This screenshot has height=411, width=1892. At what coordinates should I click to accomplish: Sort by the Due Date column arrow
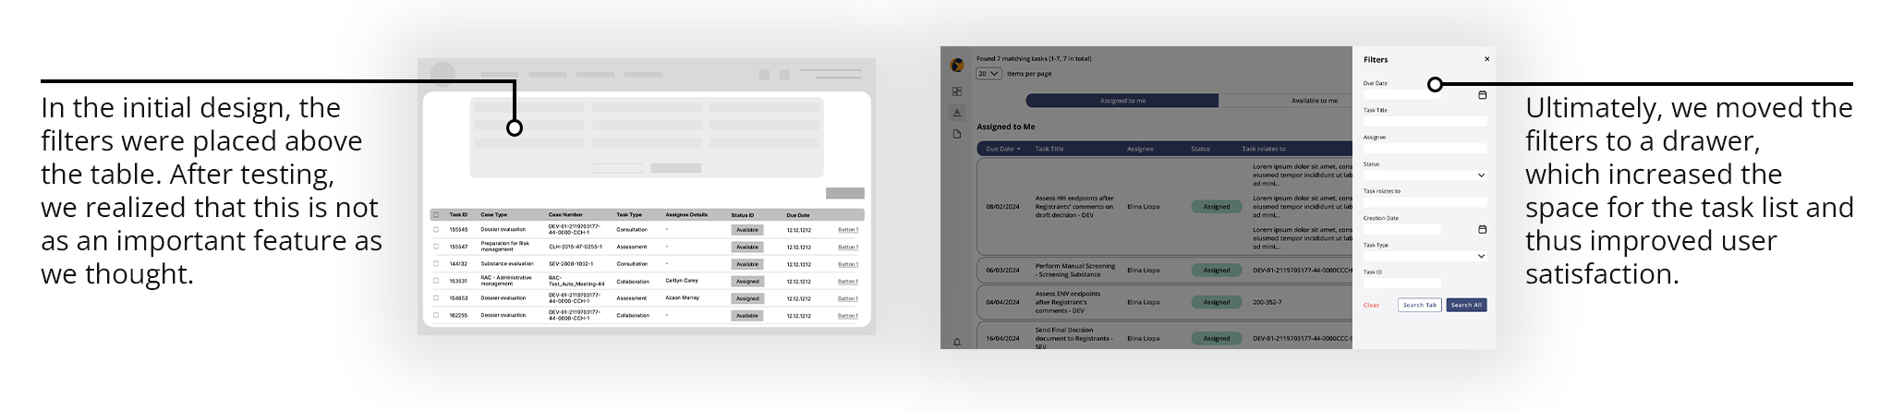tap(1019, 149)
